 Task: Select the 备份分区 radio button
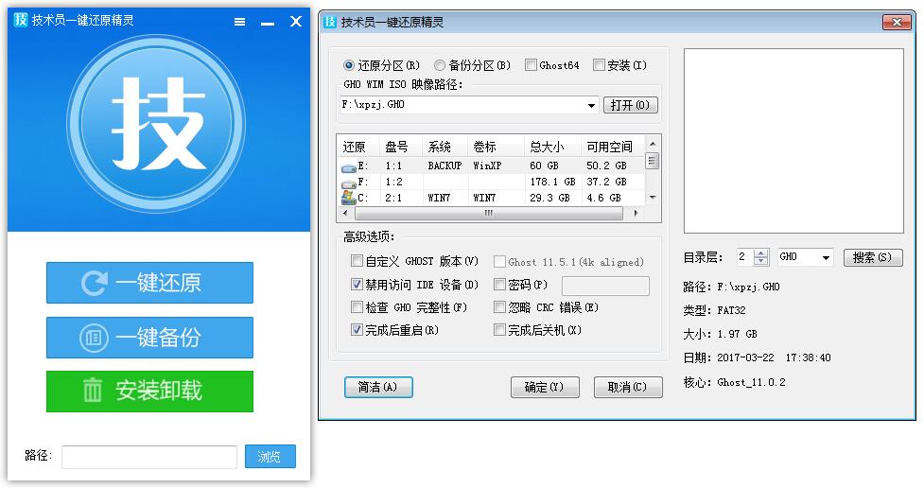[440, 65]
